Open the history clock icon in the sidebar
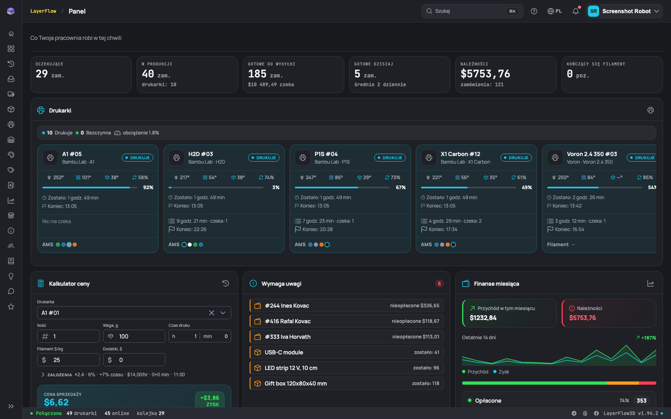Image resolution: width=671 pixels, height=419 pixels. (x=11, y=64)
